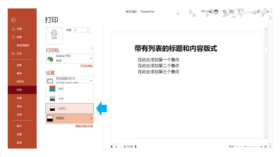Image resolution: width=280 pixels, height=157 pixels.
Task: Click the outer window scroll down arrow
Action: pos(270,147)
